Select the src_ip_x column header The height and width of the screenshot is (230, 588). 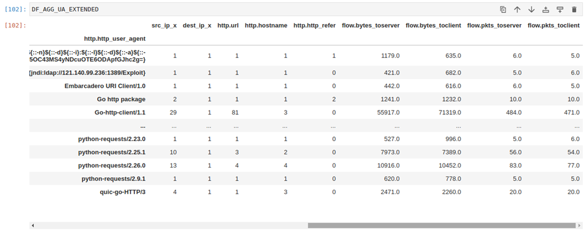coord(164,25)
